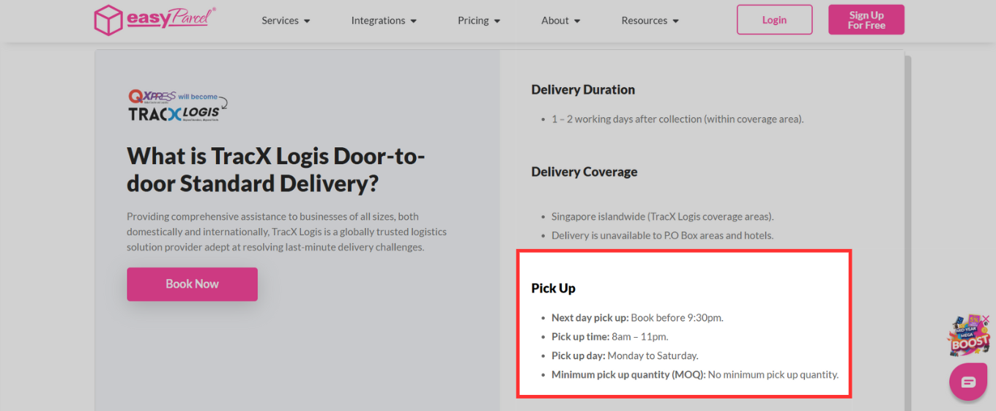
Task: Open the Pricing dropdown
Action: pos(479,21)
